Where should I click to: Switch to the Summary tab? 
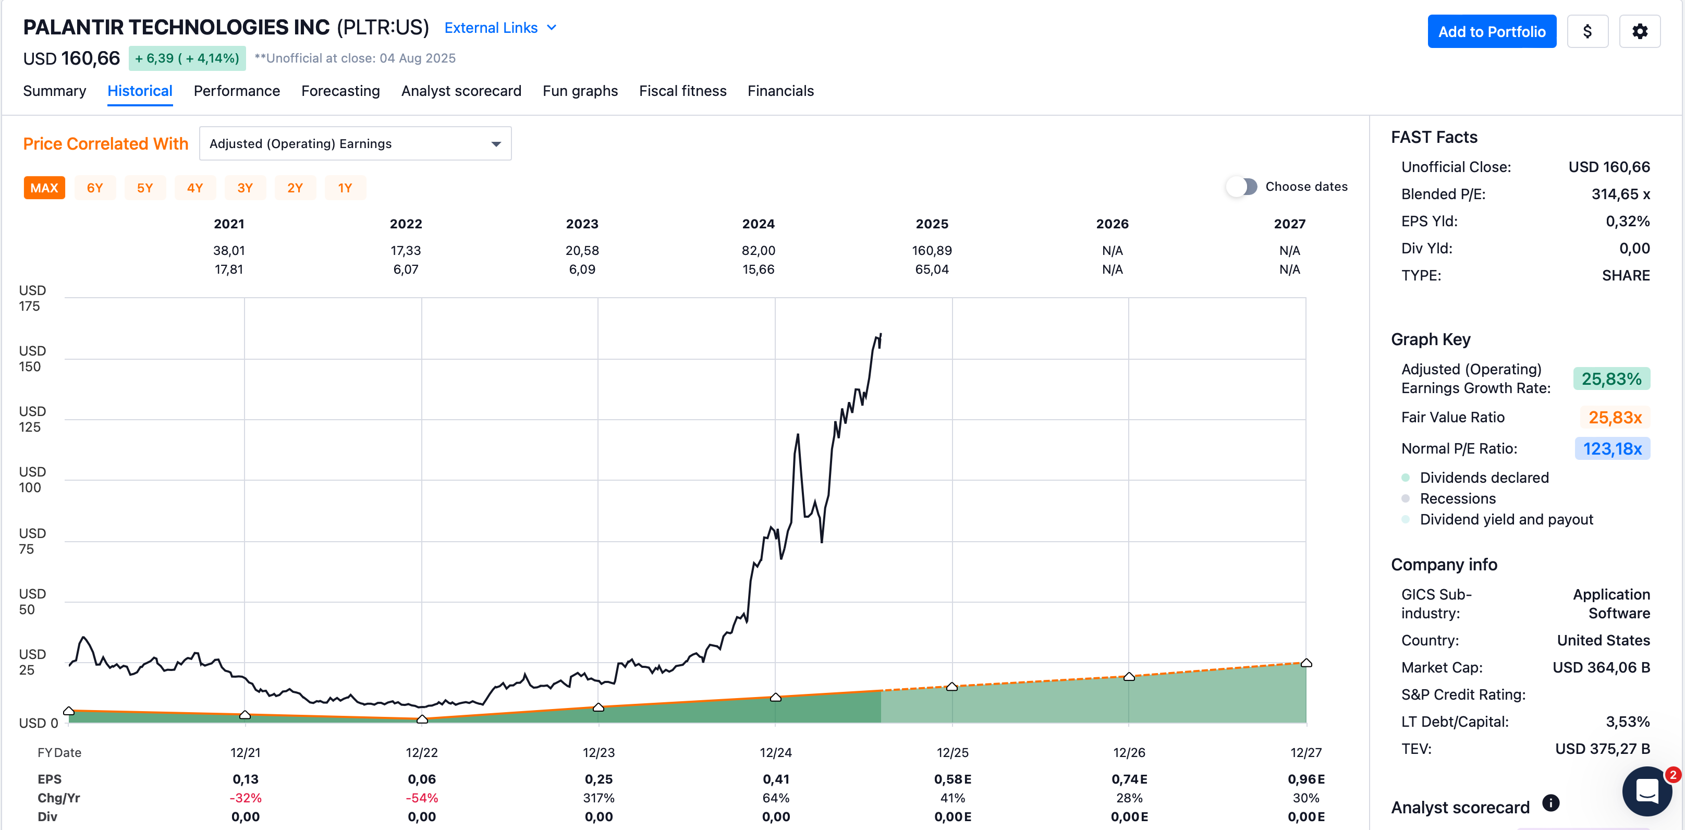point(54,91)
